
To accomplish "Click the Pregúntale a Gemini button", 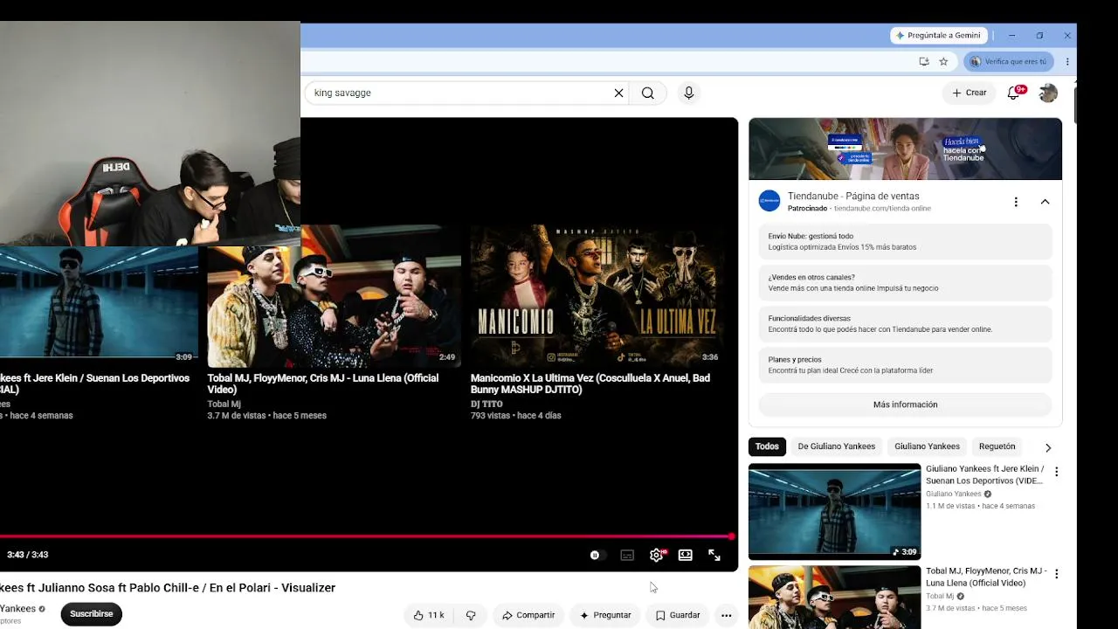I will click(x=939, y=36).
